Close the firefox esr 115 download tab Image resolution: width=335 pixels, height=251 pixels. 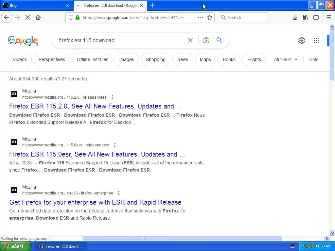[141, 6]
